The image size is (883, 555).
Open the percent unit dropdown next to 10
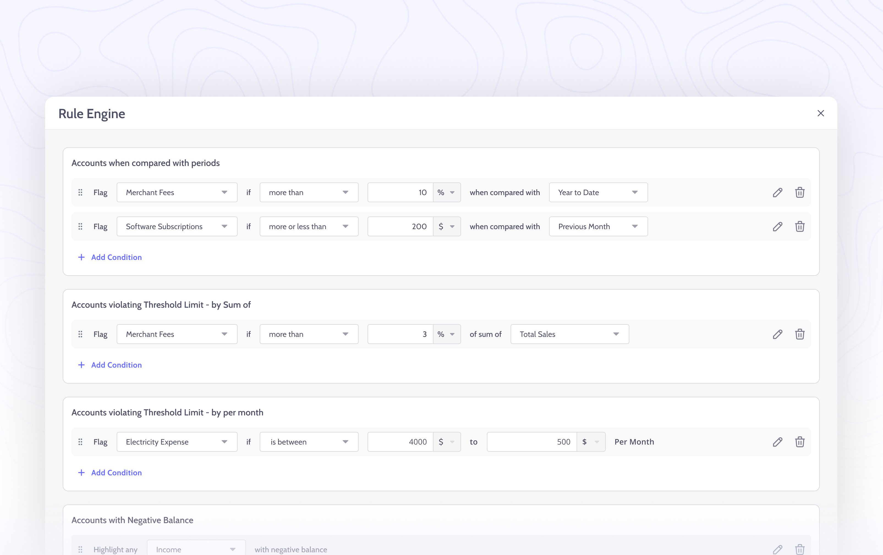coord(447,192)
